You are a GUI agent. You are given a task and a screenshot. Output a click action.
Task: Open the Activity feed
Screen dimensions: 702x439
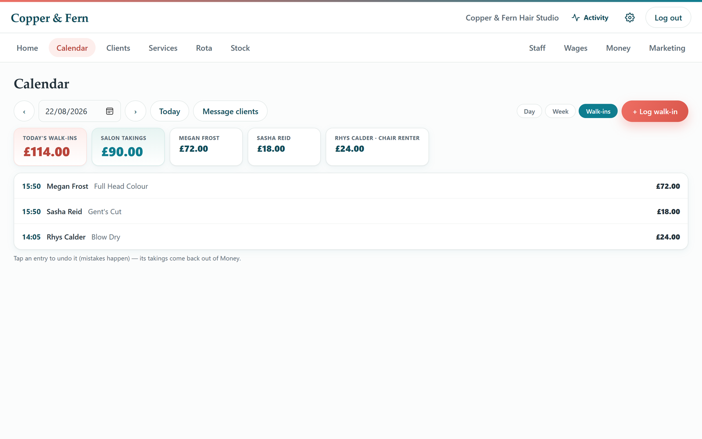(590, 18)
